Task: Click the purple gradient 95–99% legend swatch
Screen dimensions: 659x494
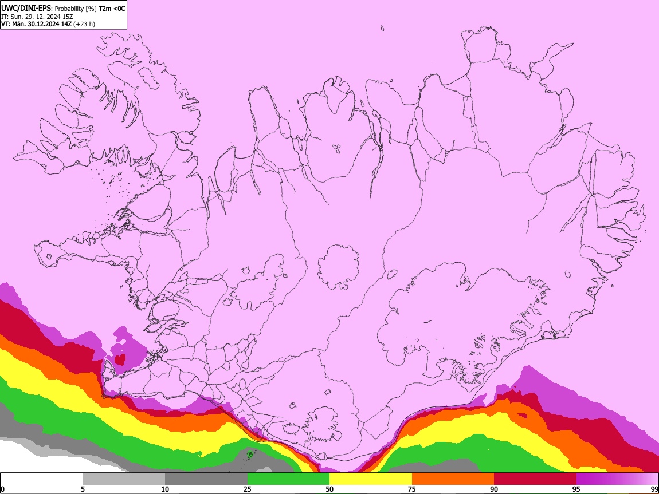Action: pos(617,479)
